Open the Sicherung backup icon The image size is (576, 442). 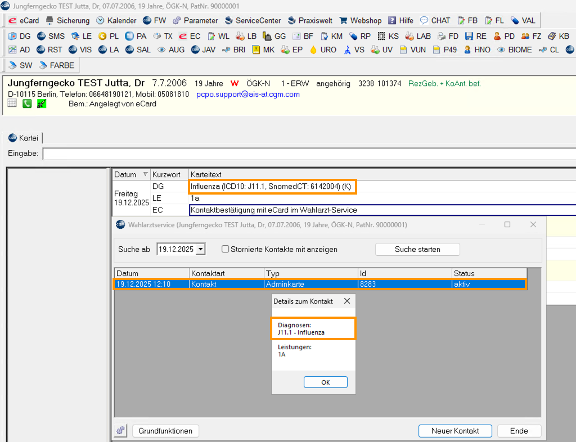click(50, 20)
